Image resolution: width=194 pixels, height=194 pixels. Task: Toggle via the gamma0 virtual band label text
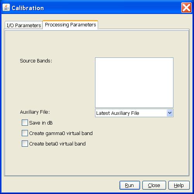(61, 133)
